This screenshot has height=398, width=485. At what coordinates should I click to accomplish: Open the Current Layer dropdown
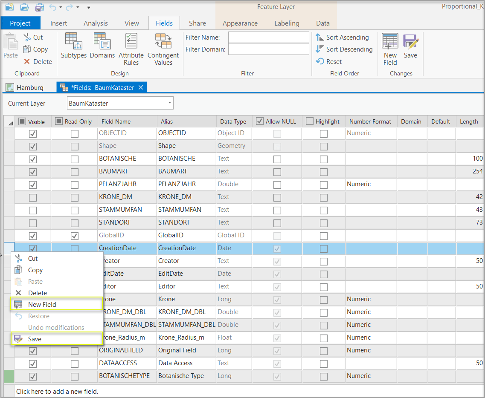[x=170, y=103]
